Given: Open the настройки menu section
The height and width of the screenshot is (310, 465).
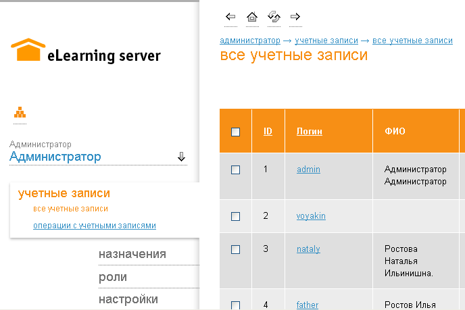Looking at the screenshot, I should [x=128, y=299].
